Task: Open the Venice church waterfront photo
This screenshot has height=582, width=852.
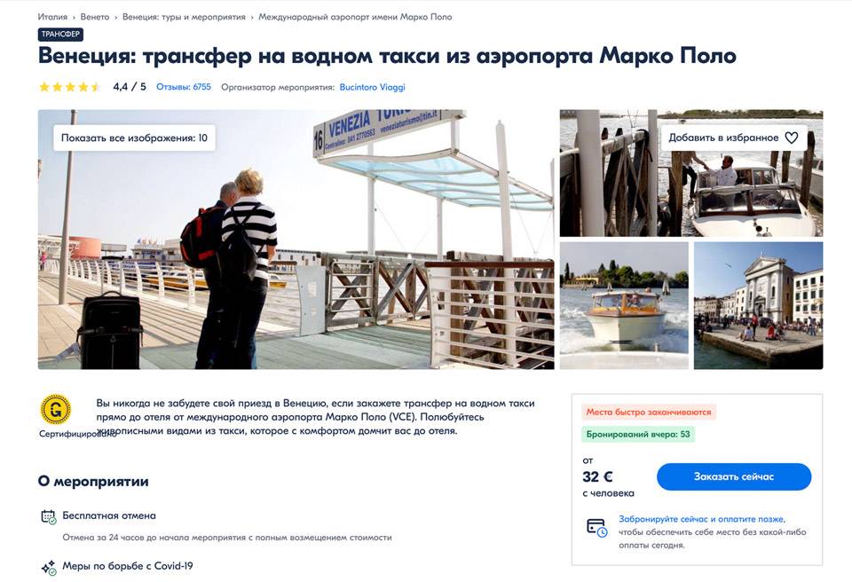Action: (x=759, y=305)
